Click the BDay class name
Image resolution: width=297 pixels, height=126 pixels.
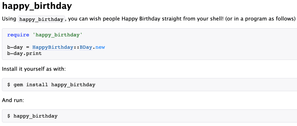86,47
